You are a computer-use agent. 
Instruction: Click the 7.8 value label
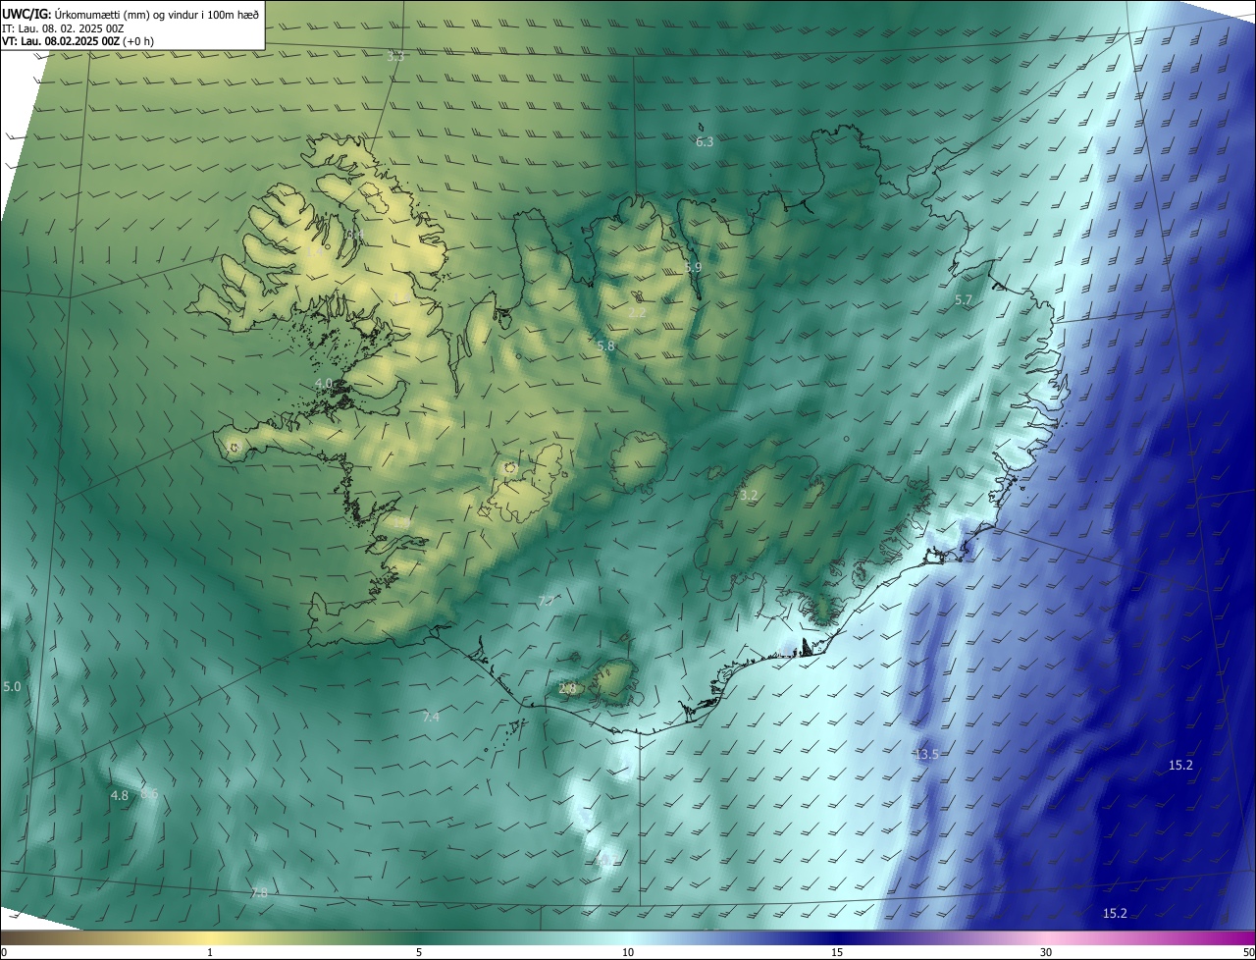point(259,892)
